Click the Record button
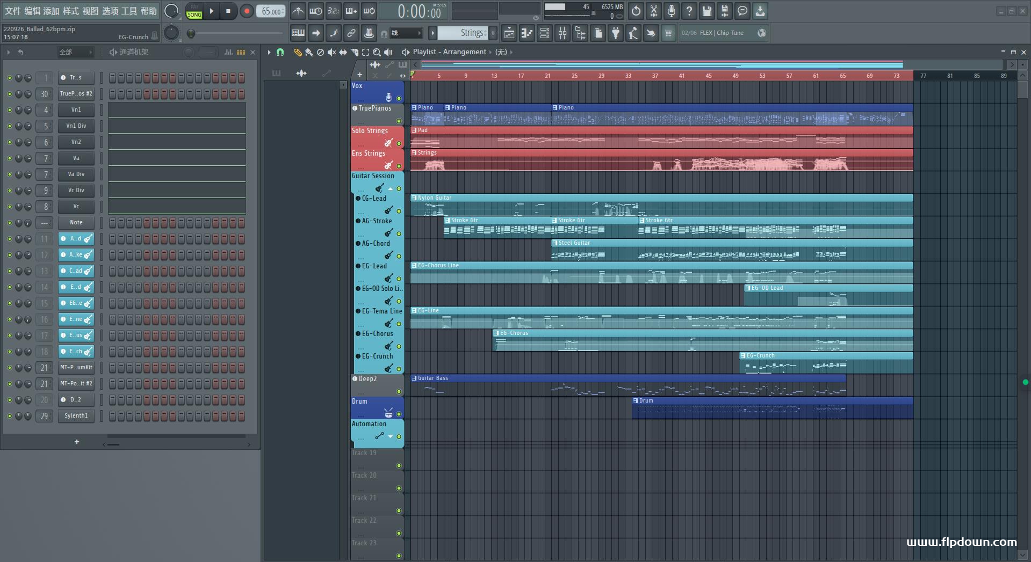Image resolution: width=1031 pixels, height=562 pixels. pos(247,11)
